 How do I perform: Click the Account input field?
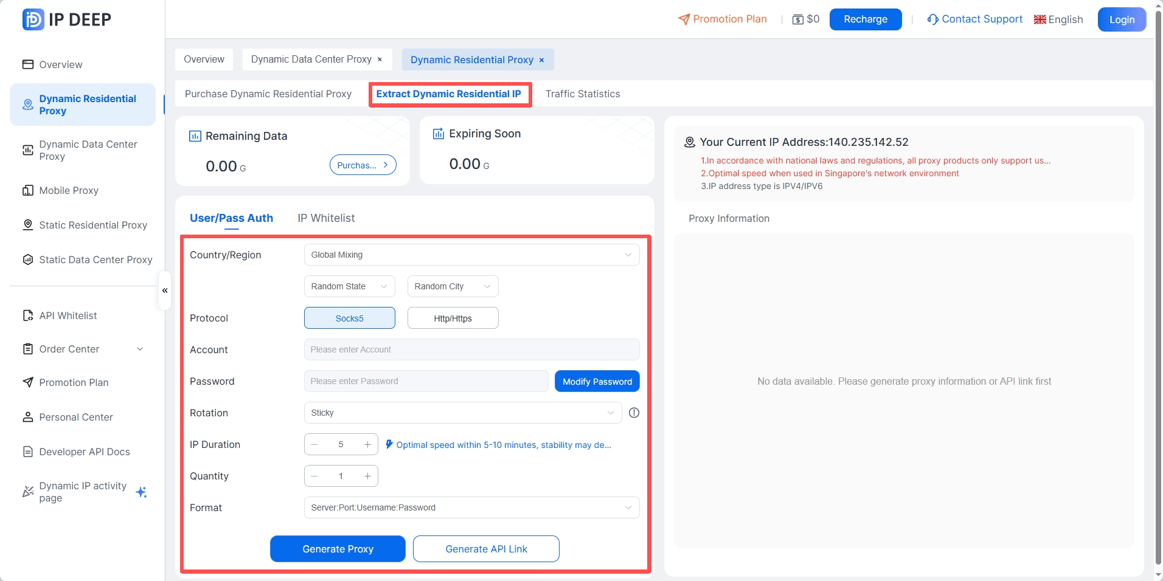pos(471,349)
